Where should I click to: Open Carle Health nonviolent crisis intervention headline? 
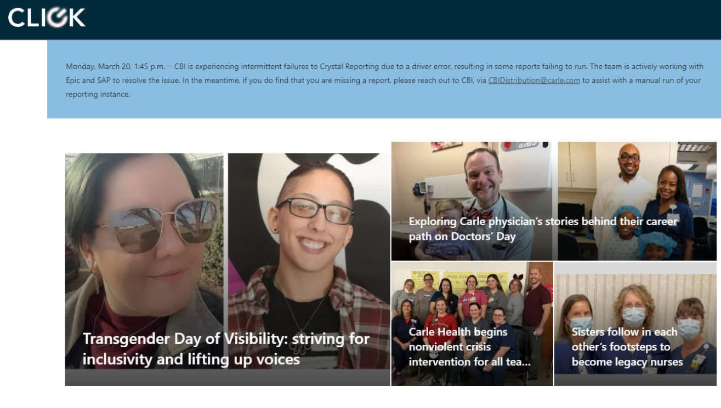[x=469, y=347]
